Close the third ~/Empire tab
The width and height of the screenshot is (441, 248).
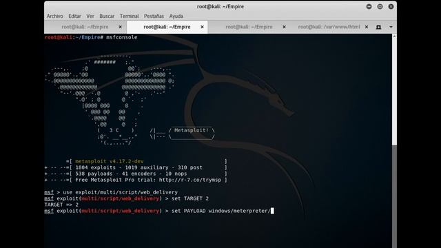pos(284,27)
